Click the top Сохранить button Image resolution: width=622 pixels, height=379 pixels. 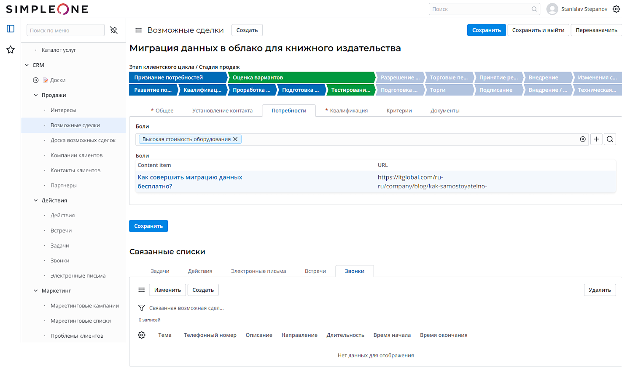pos(487,30)
